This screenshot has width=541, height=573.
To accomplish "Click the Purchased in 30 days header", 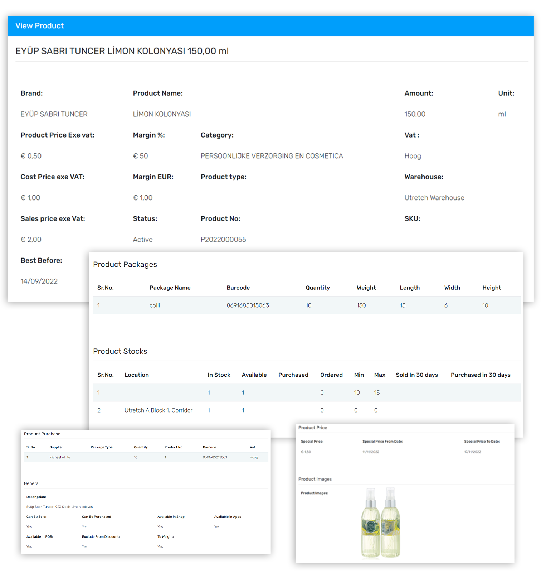I will (481, 375).
